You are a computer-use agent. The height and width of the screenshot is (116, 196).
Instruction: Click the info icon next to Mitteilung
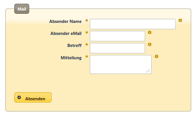click(x=156, y=56)
